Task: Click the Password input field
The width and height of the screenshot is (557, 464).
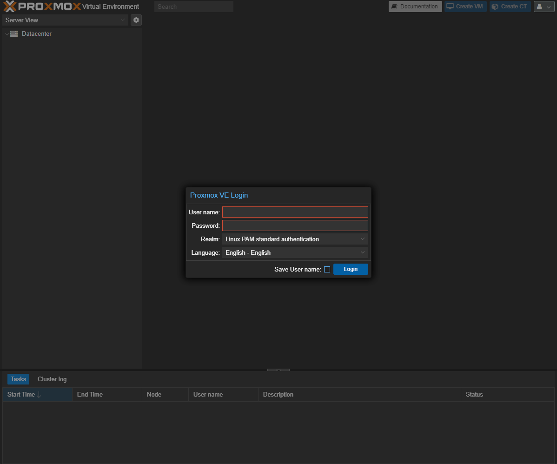Action: coord(295,225)
